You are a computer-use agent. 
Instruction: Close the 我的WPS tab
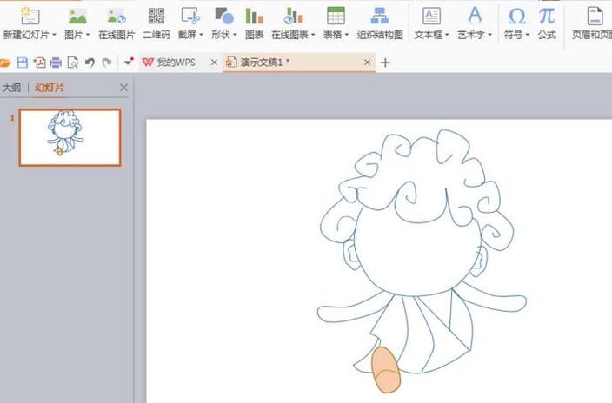(x=214, y=62)
